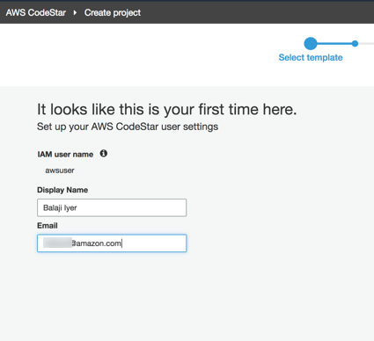Click the grey progress line after second dot
The height and width of the screenshot is (341, 374).
click(x=366, y=44)
